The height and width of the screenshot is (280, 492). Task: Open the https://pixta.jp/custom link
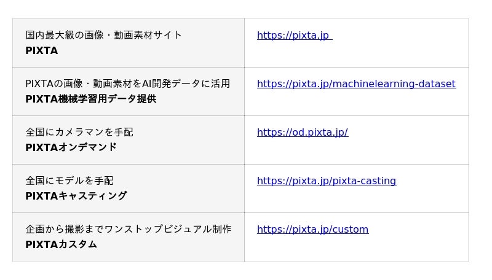tap(312, 229)
